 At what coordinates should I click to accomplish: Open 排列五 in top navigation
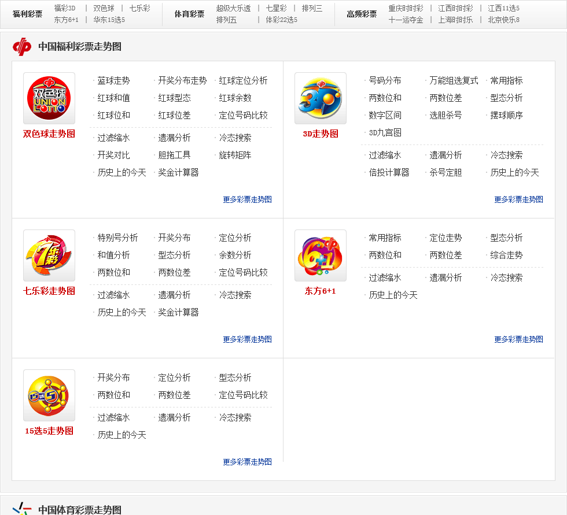click(226, 20)
